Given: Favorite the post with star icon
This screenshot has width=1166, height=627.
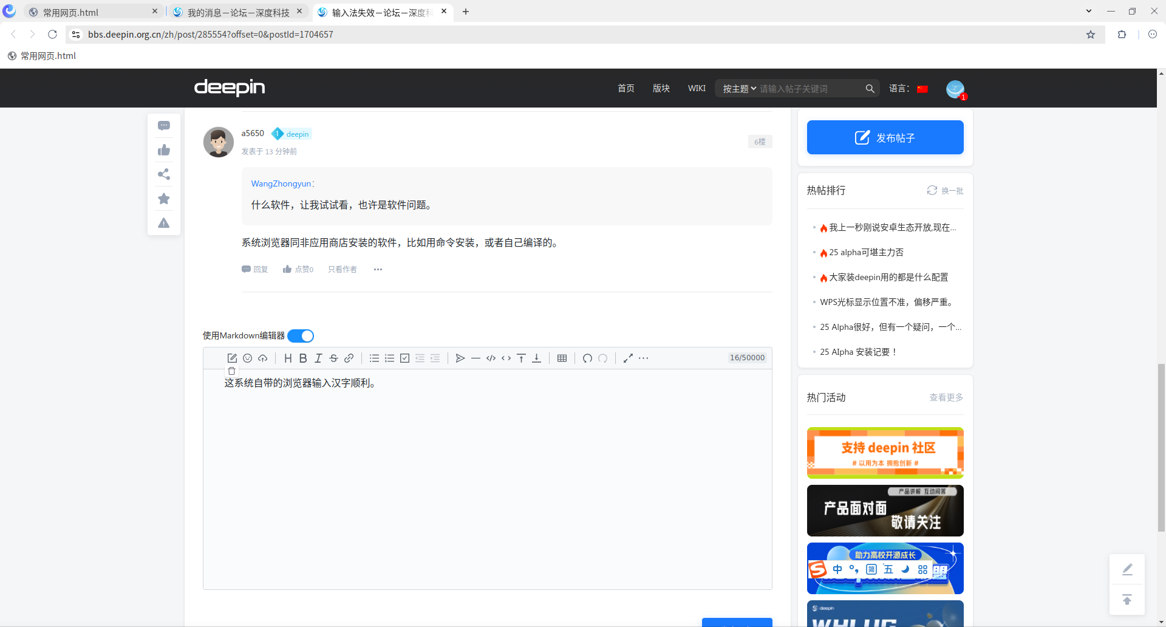Looking at the screenshot, I should click(164, 199).
